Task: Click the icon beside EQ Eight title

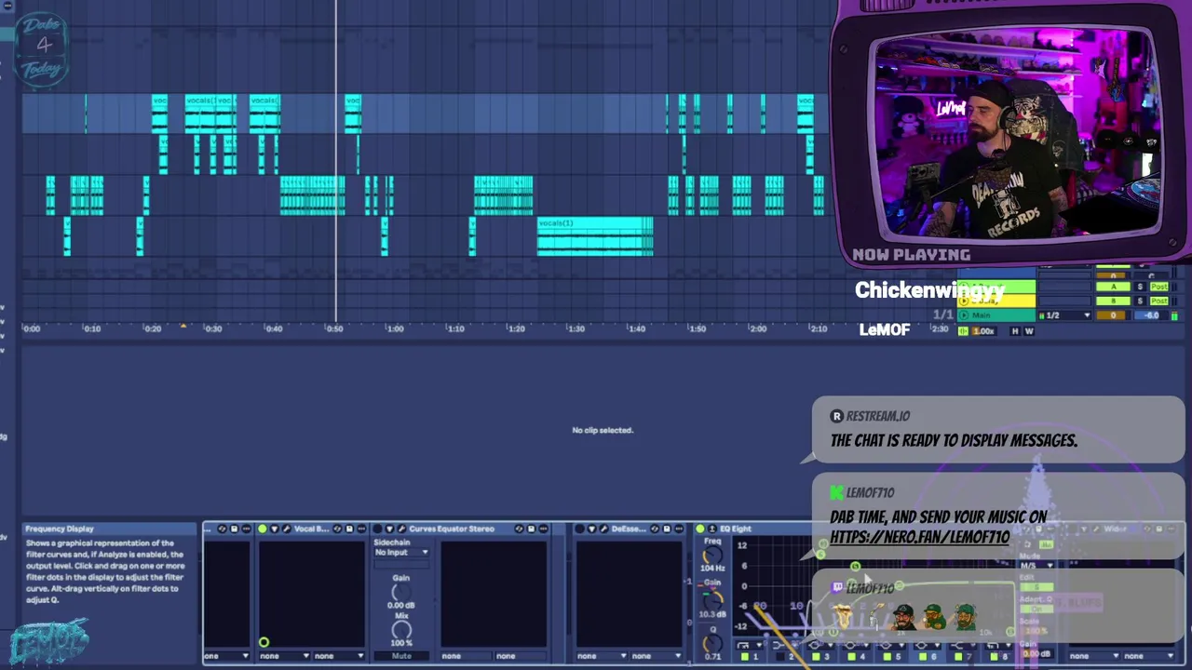Action: coord(712,529)
